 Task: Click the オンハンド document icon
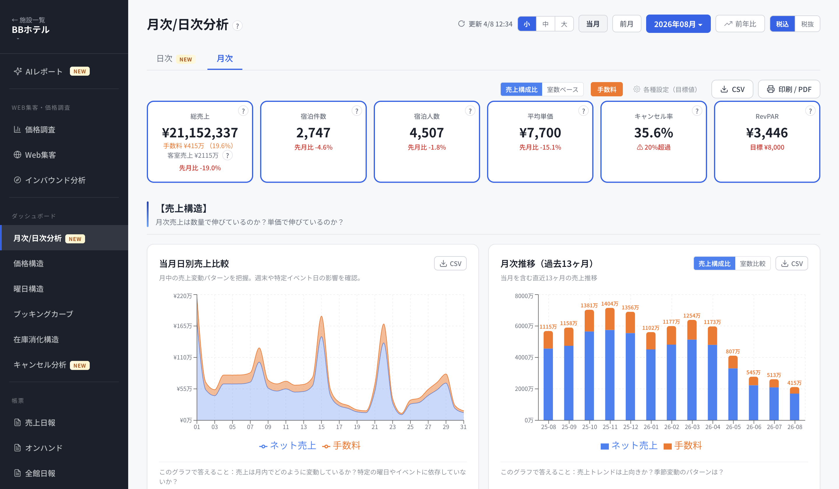coord(17,448)
